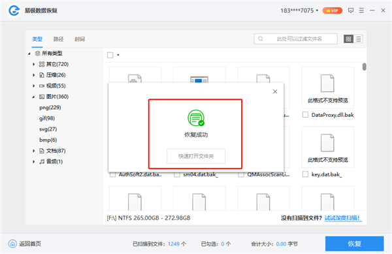The image size is (392, 254).
Task: Expand the 其它(720) category
Action: pyautogui.click(x=34, y=64)
